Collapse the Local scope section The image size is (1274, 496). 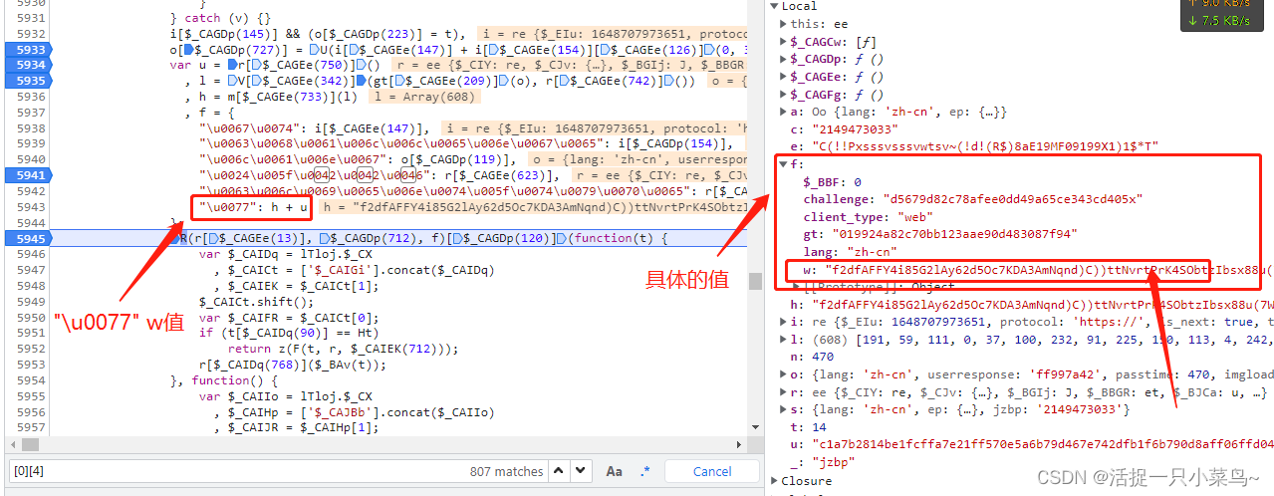point(775,6)
